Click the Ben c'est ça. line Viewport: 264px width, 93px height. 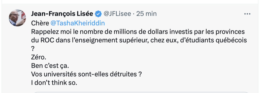tap(50, 66)
